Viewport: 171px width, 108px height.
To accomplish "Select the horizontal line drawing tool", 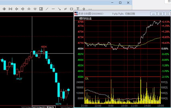I will click(x=53, y=9).
